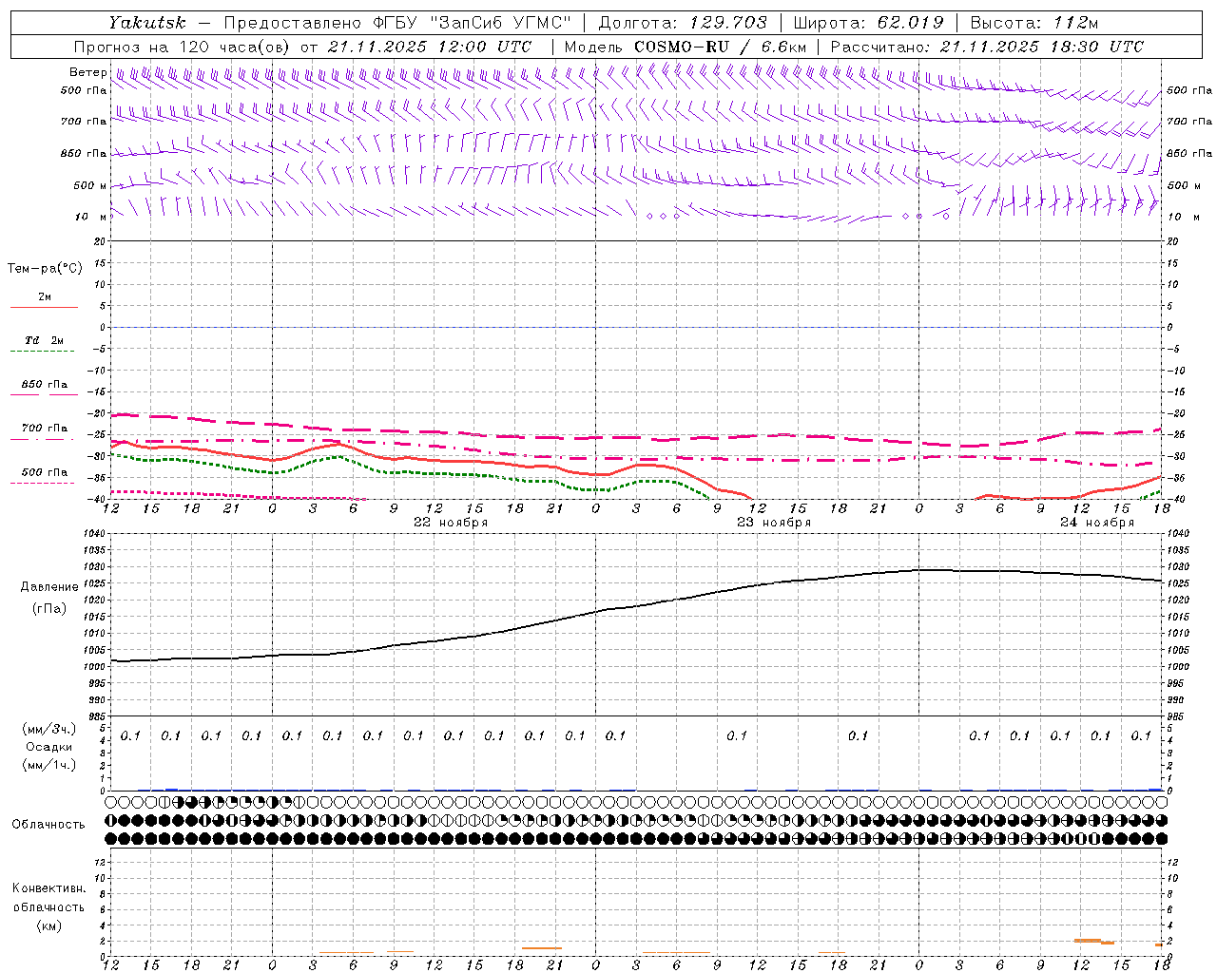Image resolution: width=1217 pixels, height=973 pixels.
Task: Click the pink dotted line under 500 гПа legend
Action: point(42,483)
